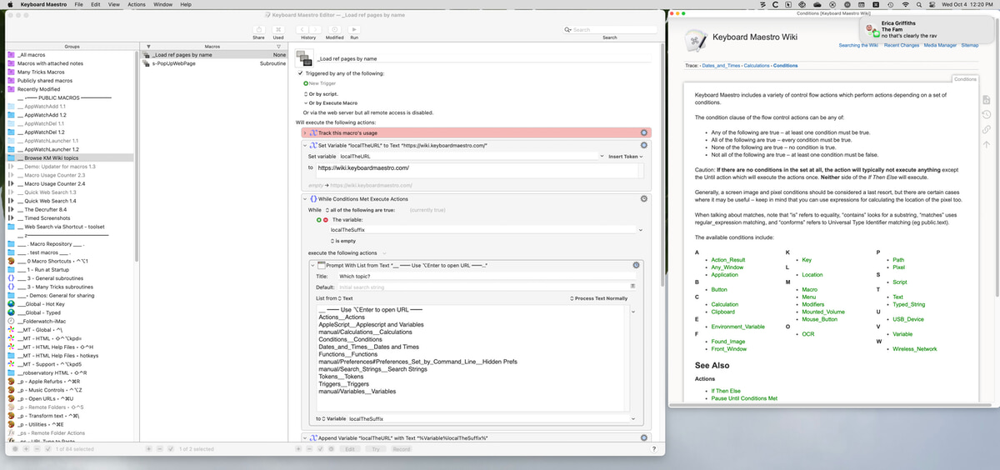Open the Insert Token dropdown
This screenshot has height=470, width=1000.
[x=625, y=157]
